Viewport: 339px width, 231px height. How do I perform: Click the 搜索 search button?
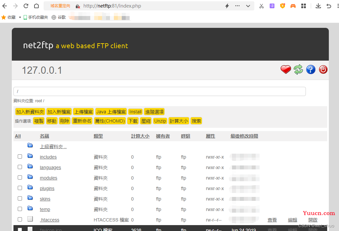tap(196, 121)
